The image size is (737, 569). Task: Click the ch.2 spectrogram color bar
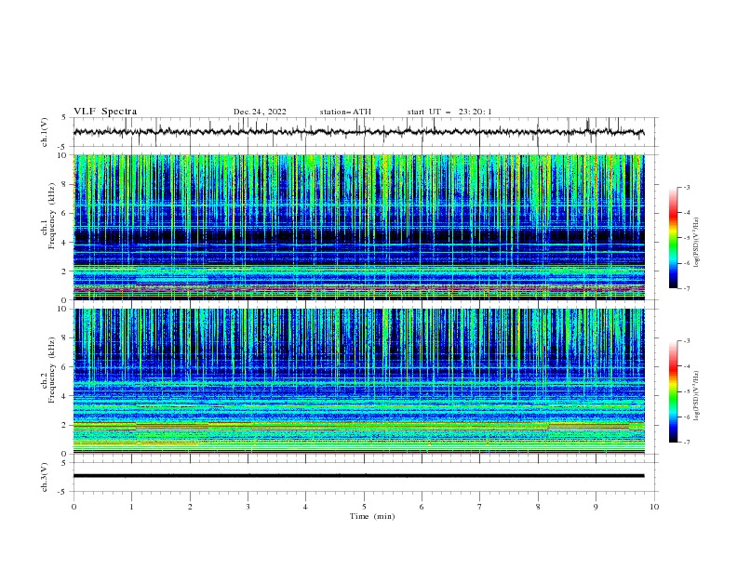[673, 391]
